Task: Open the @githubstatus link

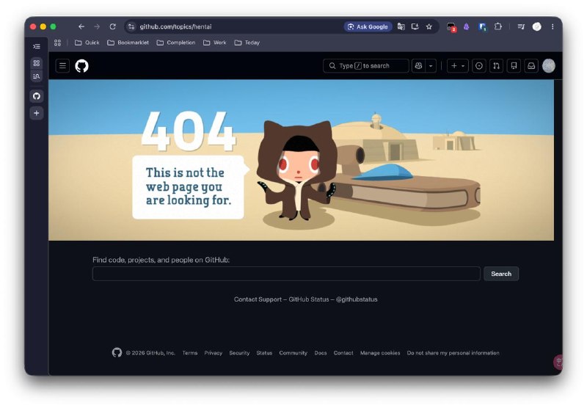Action: pyautogui.click(x=357, y=299)
